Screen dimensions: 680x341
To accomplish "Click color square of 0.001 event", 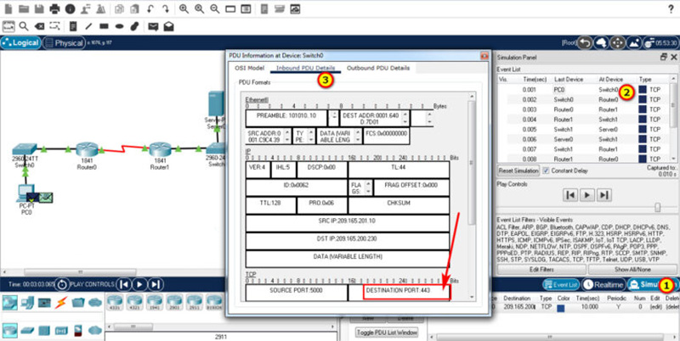I will 643,90.
